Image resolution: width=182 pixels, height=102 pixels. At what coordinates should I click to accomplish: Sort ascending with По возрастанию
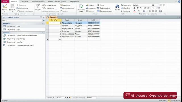tap(49, 5)
